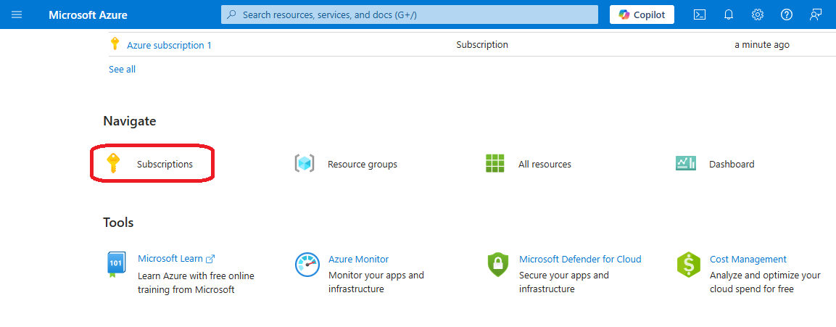Open the help question mark icon
This screenshot has height=327, width=836.
[x=787, y=15]
